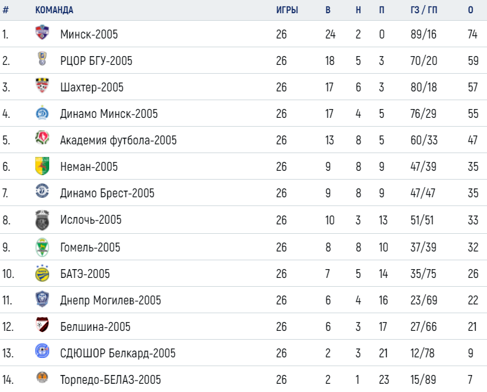Click the Ислочь-2005 gray shield logo
Viewport: 487px width, 392px height.
(42, 220)
